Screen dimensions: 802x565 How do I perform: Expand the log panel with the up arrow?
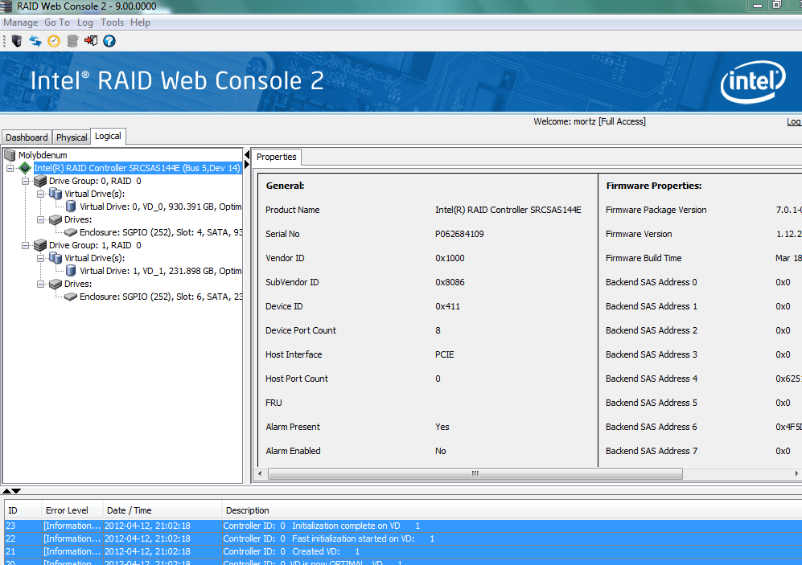coord(6,491)
